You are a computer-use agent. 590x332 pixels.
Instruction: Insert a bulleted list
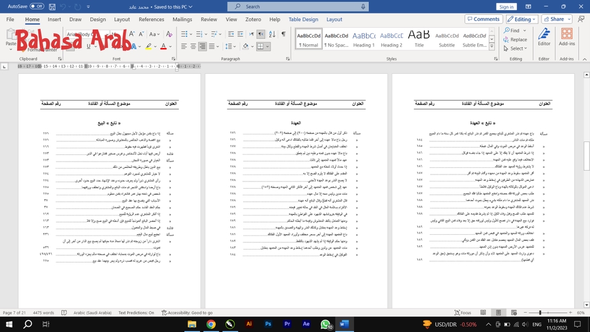coord(184,34)
